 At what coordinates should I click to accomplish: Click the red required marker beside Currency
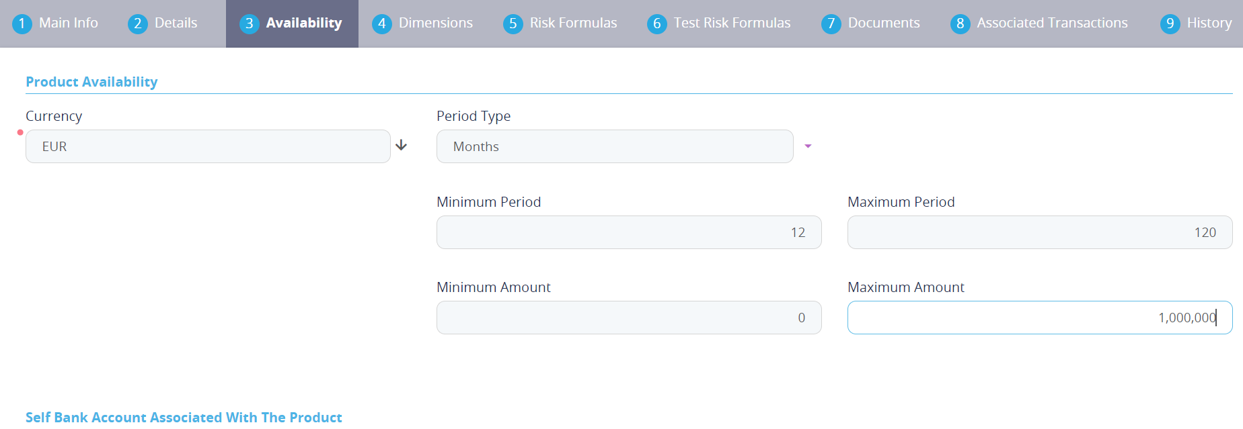click(x=20, y=132)
